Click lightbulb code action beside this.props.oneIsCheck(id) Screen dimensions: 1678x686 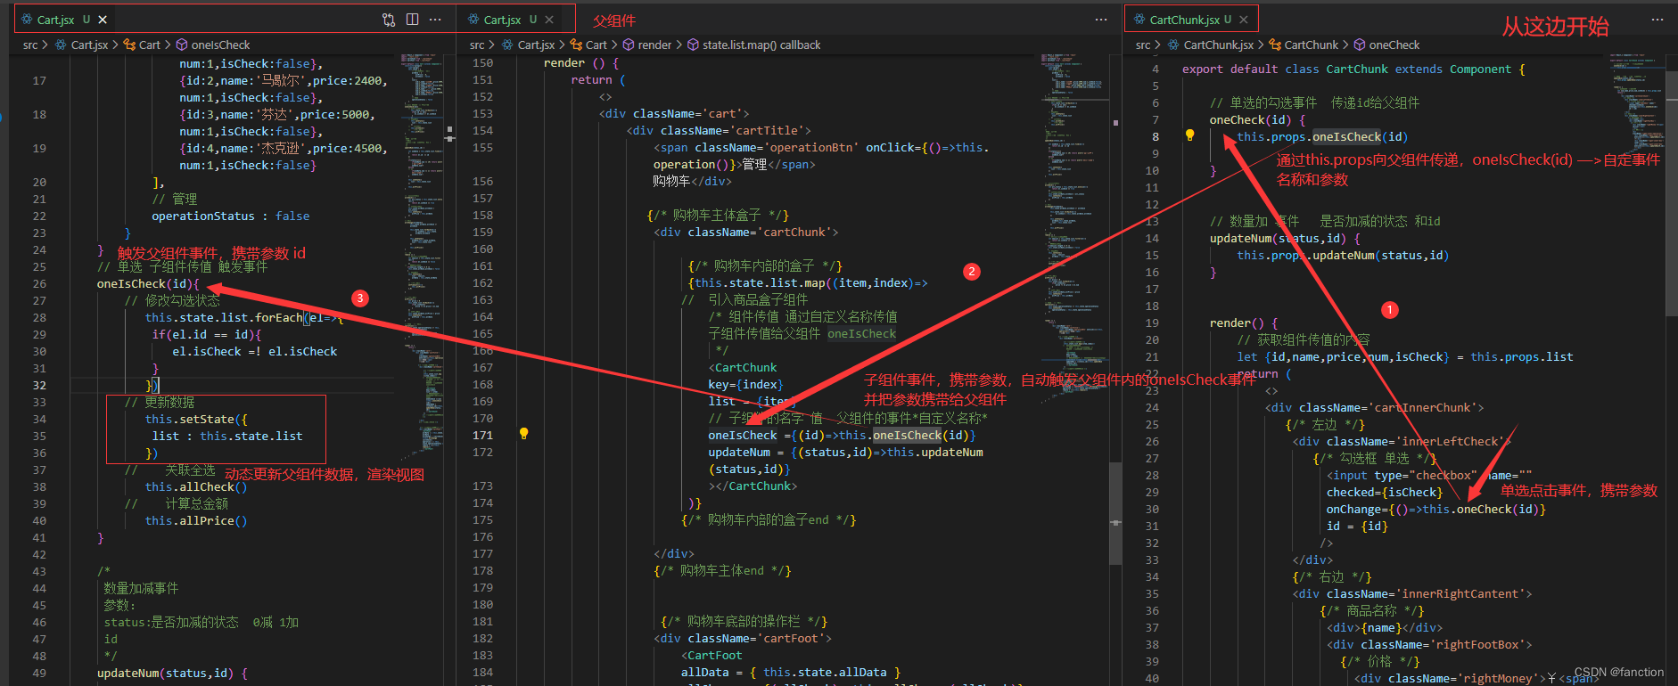point(1189,135)
